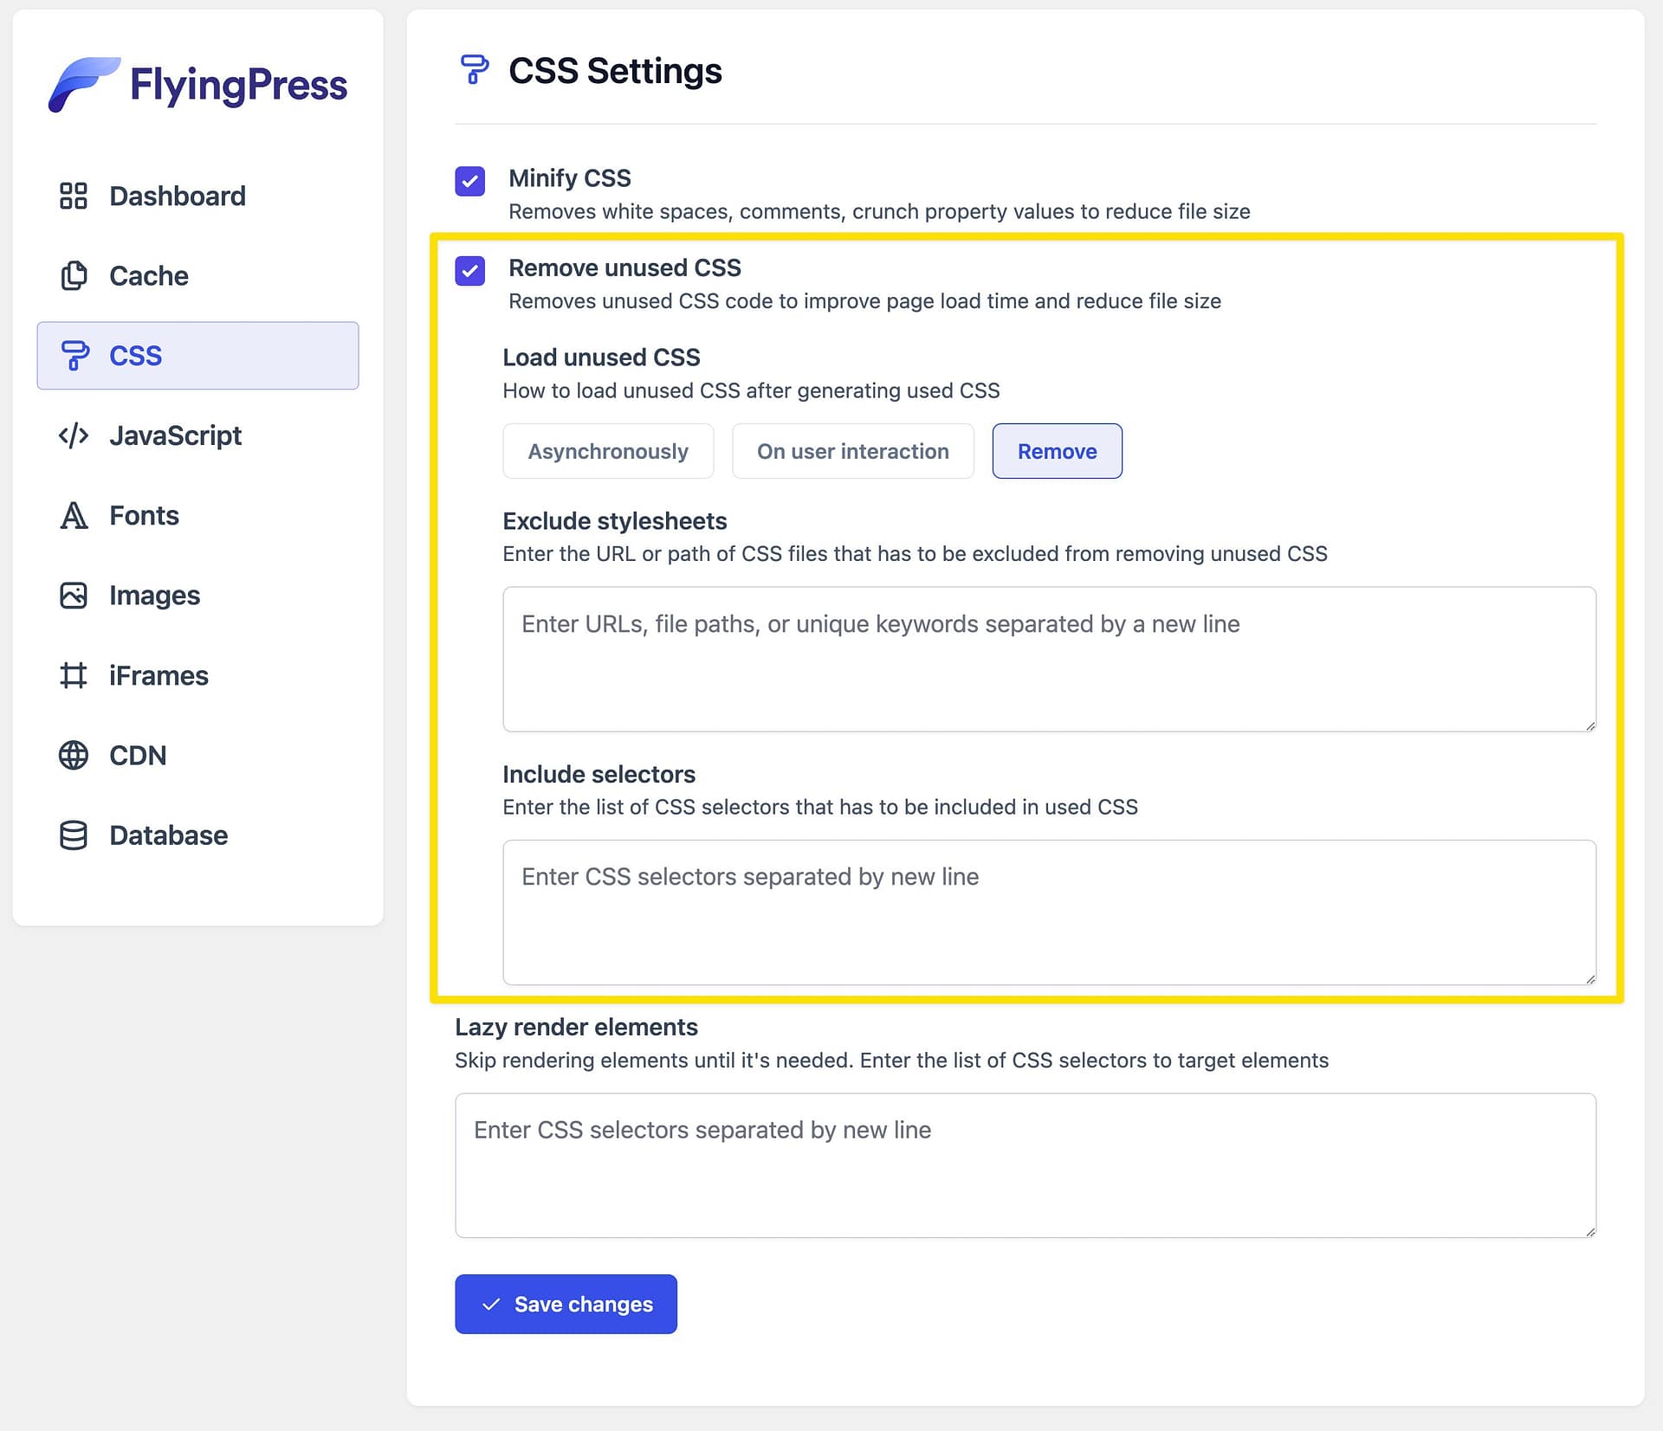Toggle the Remove unused CSS checkbox
1663x1431 pixels.
coord(469,270)
